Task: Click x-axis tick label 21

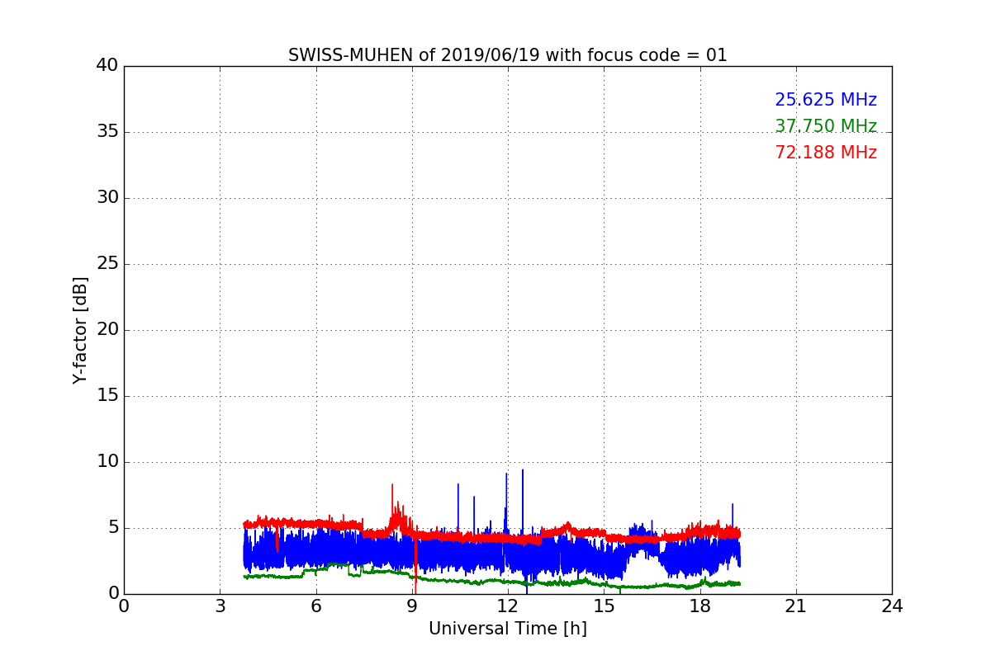Action: (796, 606)
